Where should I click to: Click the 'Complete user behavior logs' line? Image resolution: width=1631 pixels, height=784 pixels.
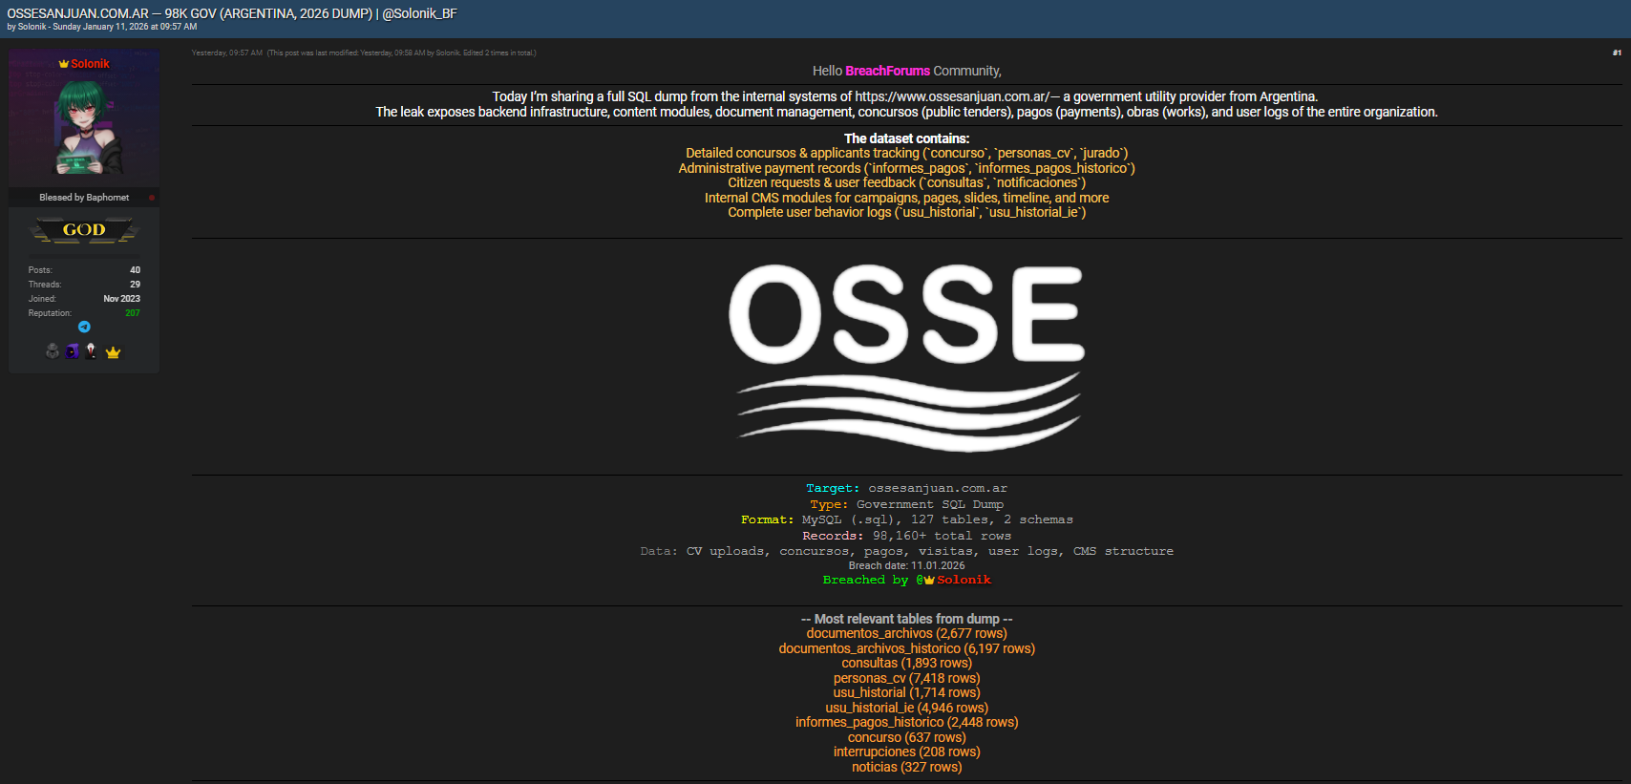click(906, 212)
